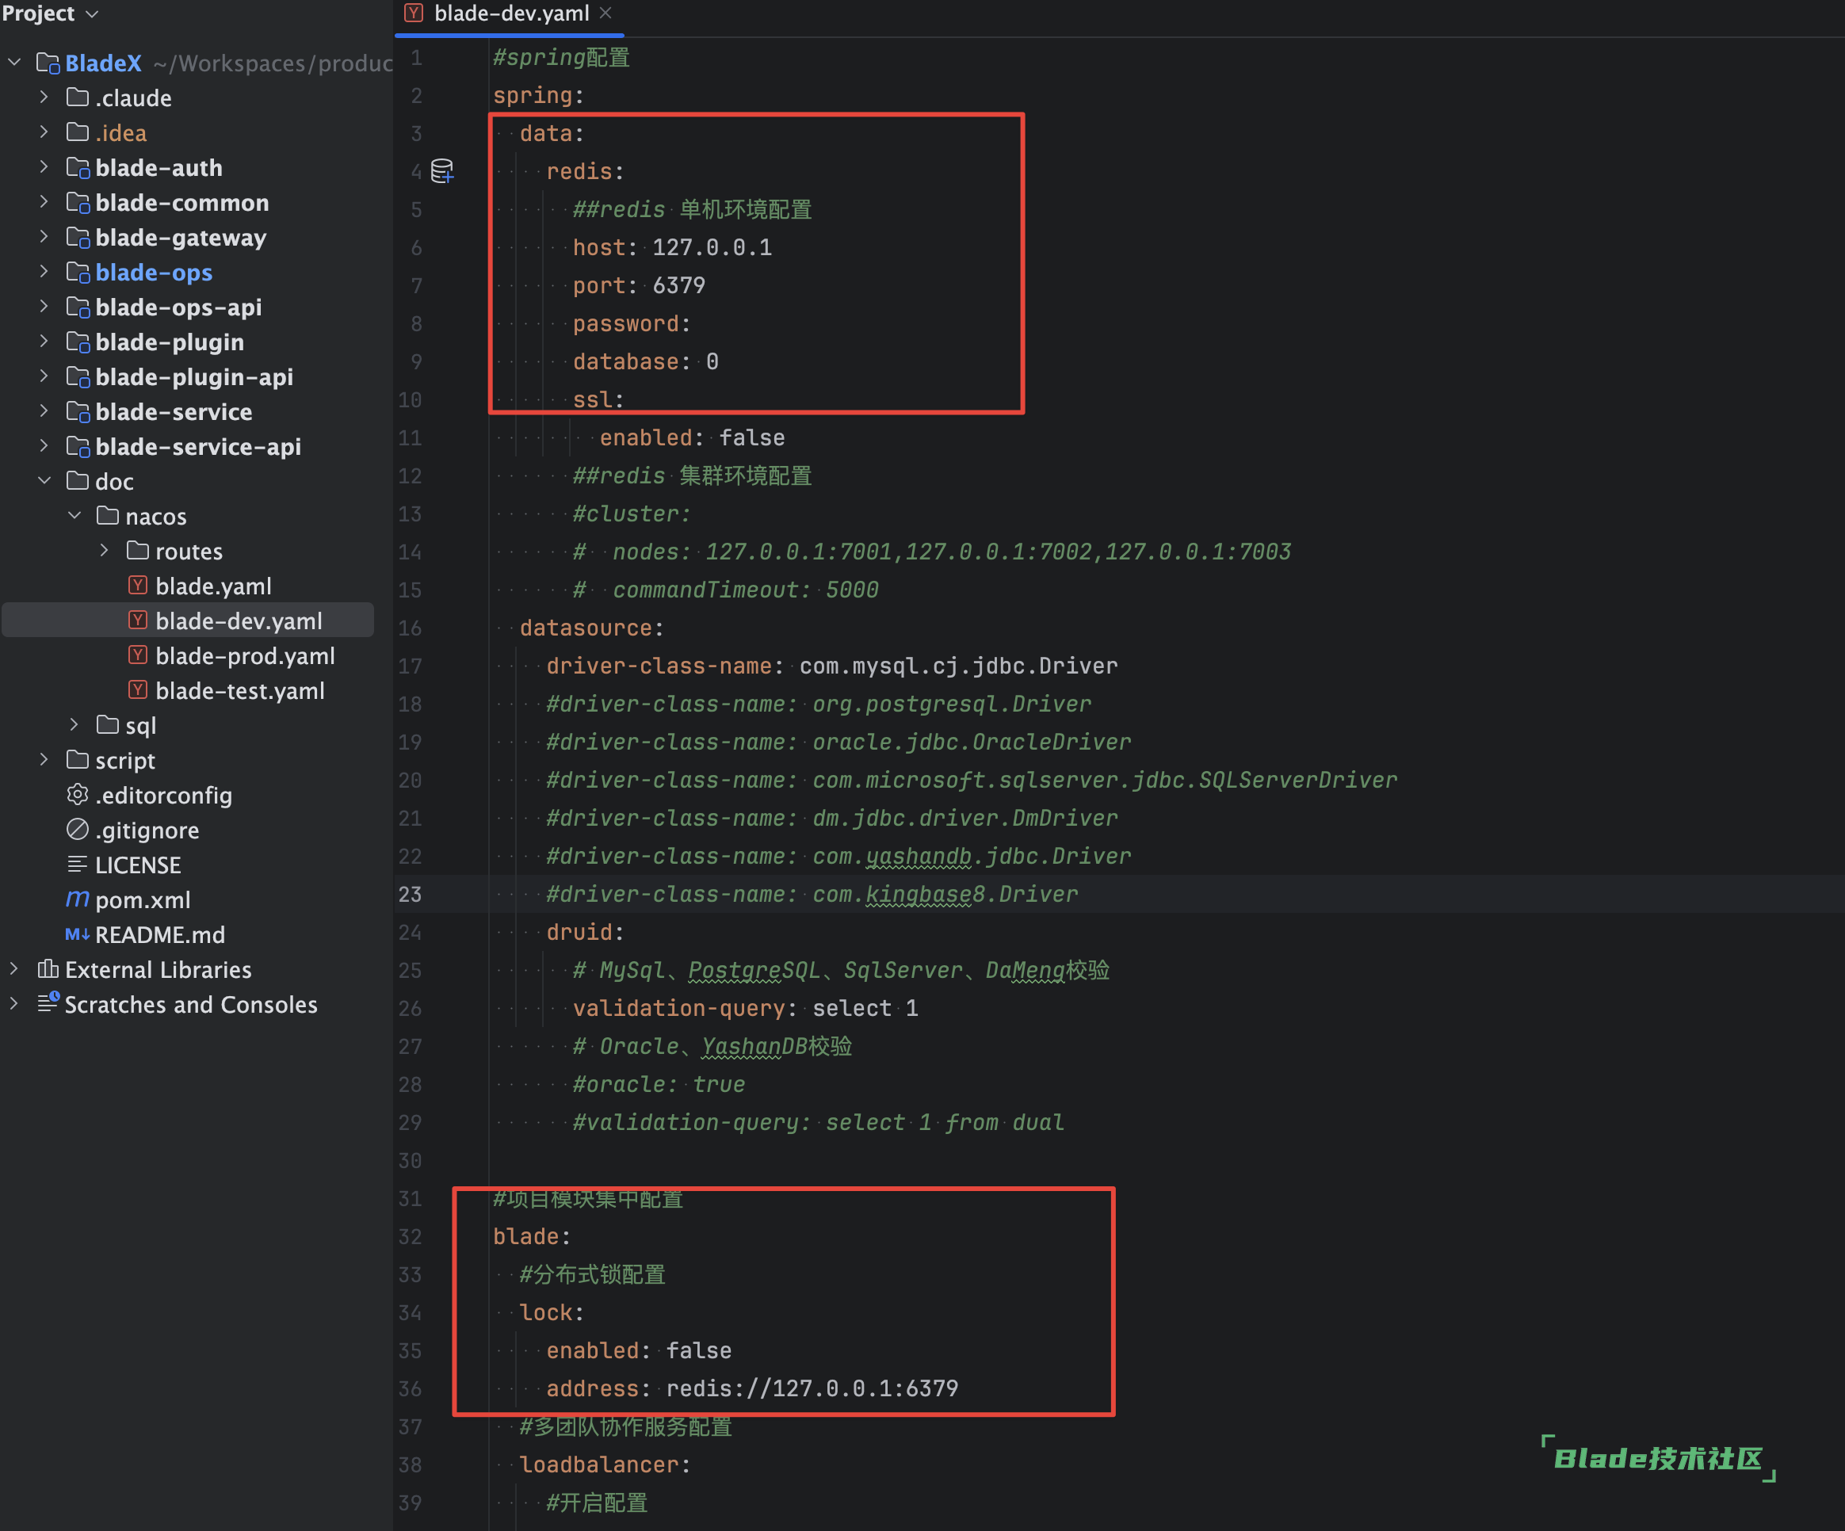Screen dimensions: 1845x1531
Task: Expand the blade-gateway folder
Action: click(x=44, y=237)
